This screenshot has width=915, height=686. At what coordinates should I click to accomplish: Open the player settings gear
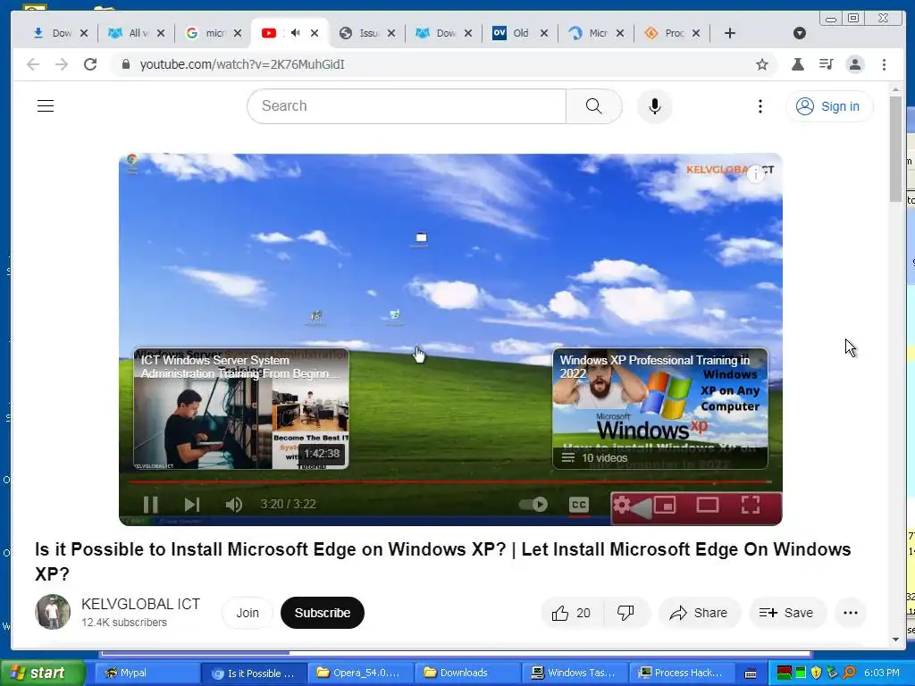(x=622, y=505)
